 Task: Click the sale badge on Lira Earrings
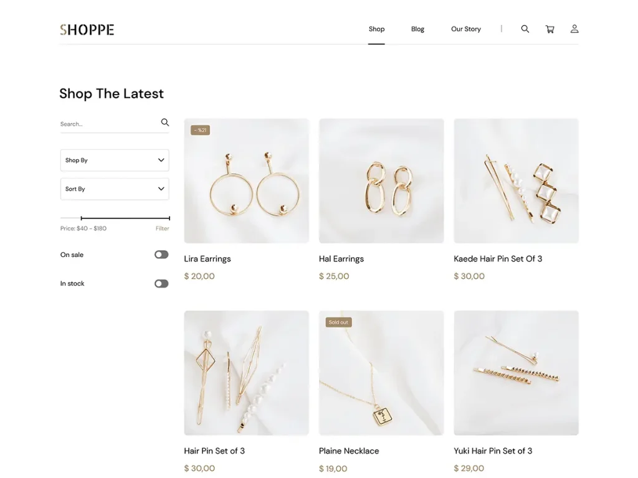200,129
